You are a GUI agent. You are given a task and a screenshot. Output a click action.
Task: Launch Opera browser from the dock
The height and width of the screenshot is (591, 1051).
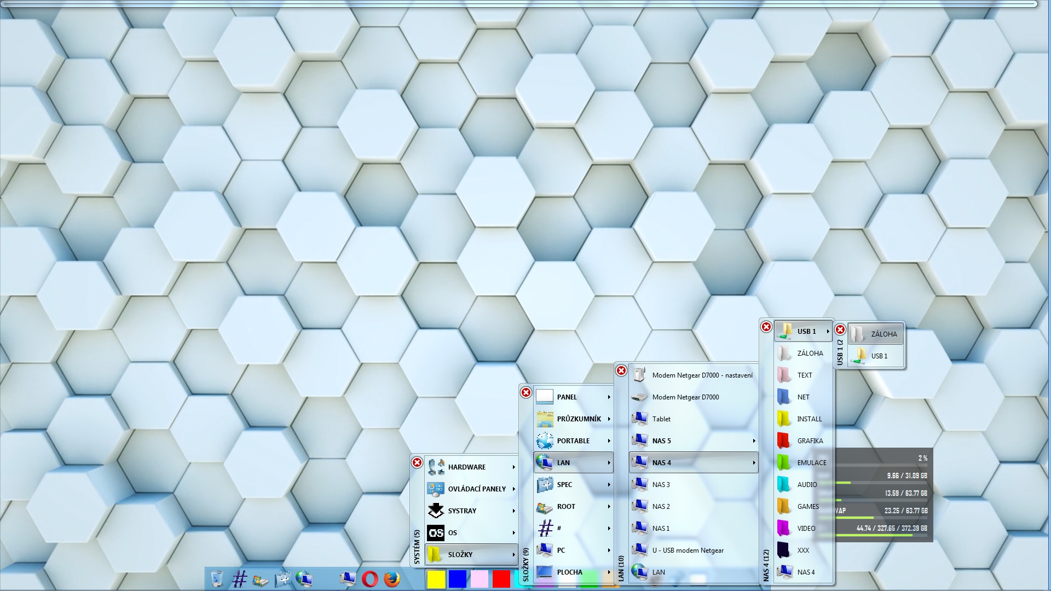click(x=370, y=579)
